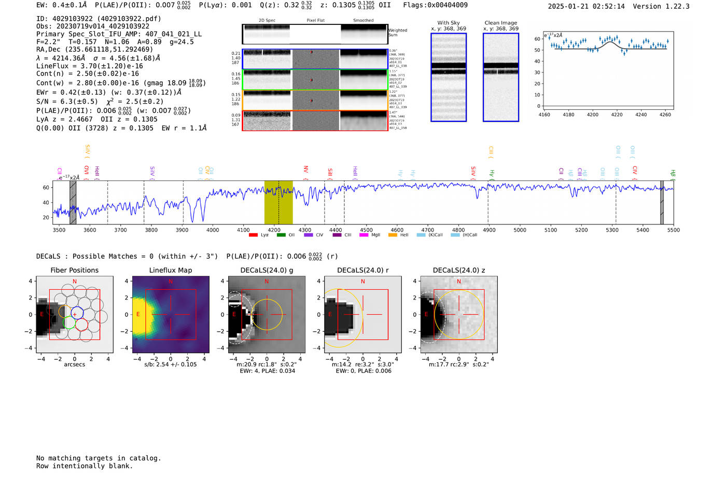726x494 pixels.
Task: Click the Flags:0x00404009 text
Action: coord(436,5)
